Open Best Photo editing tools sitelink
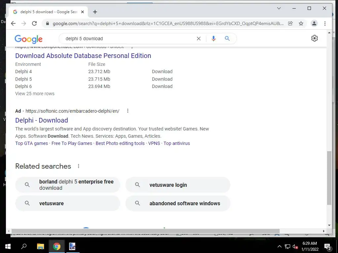Viewport: 338px width, 253px height. (120, 144)
